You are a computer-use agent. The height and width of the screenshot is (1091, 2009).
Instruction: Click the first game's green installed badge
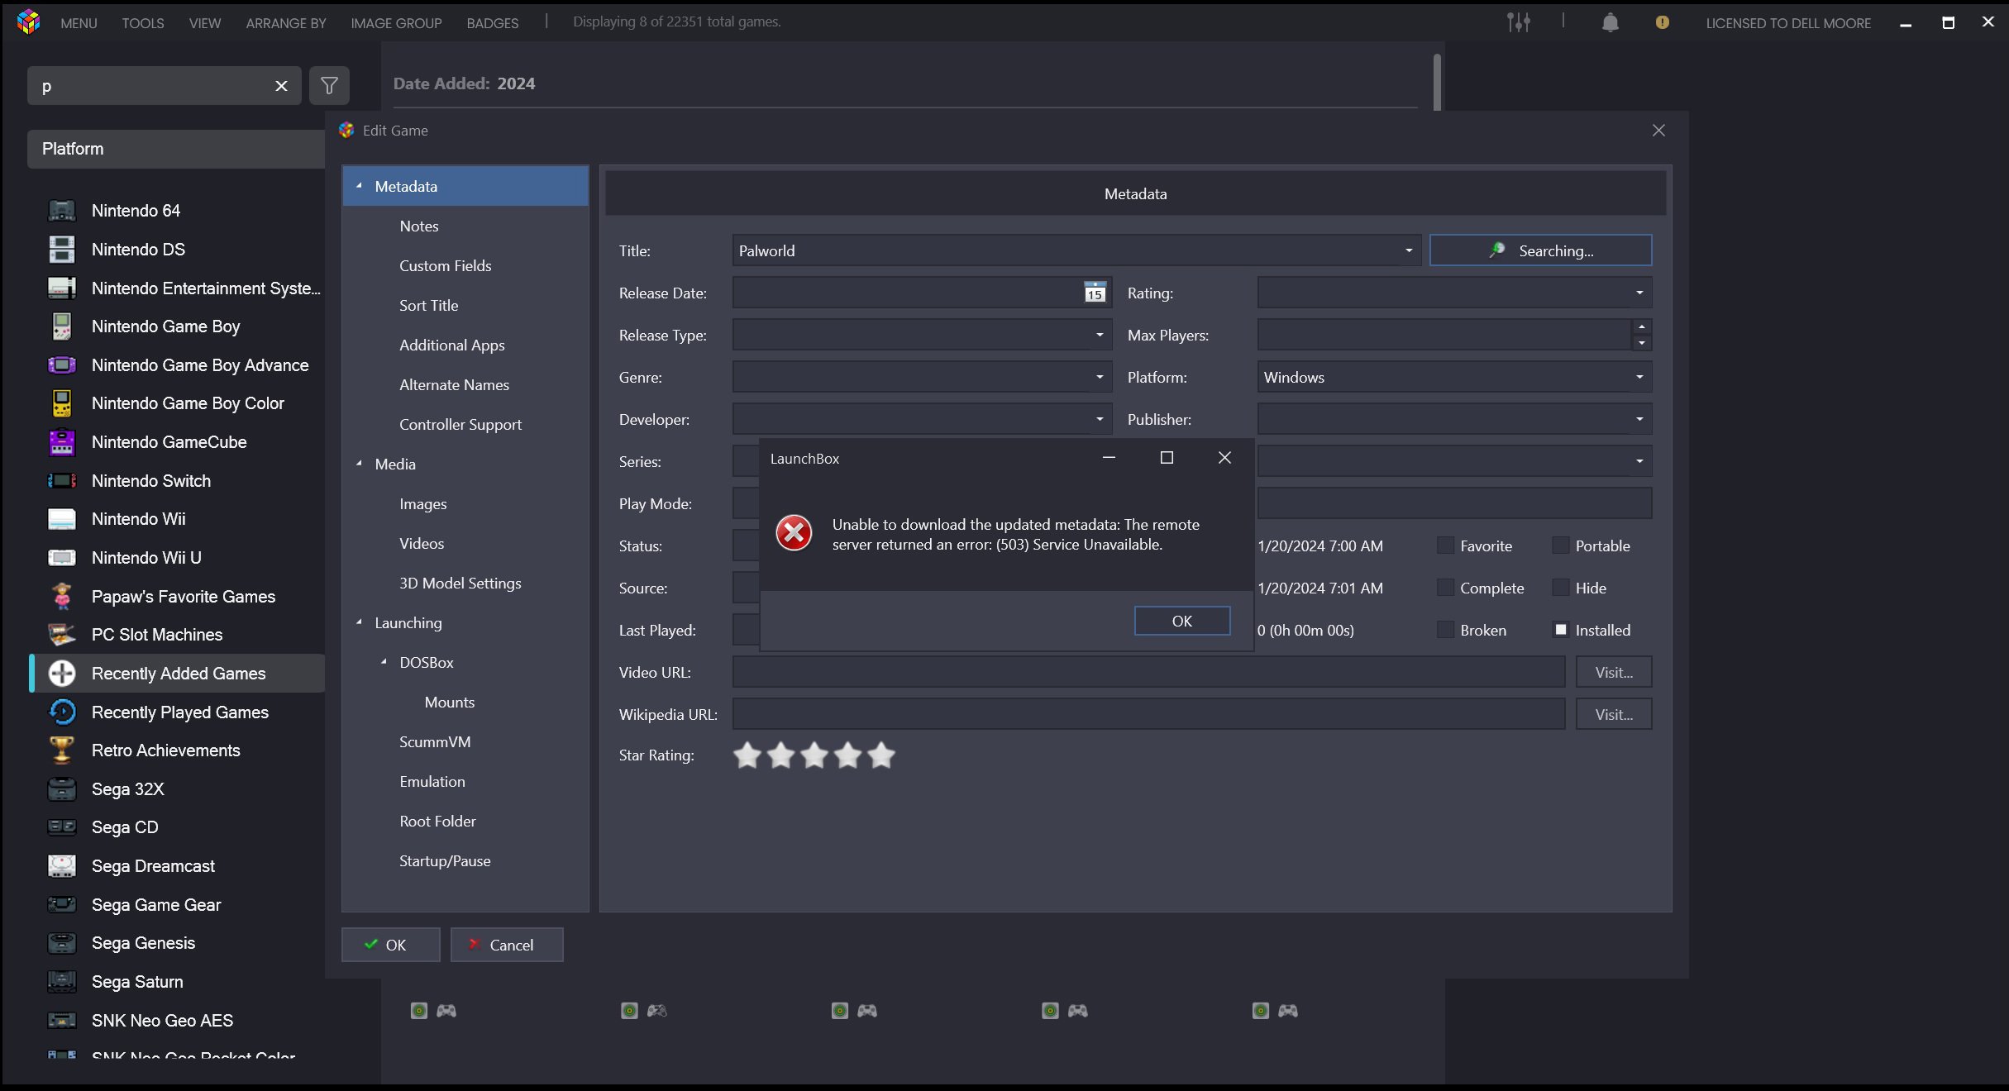[419, 1011]
